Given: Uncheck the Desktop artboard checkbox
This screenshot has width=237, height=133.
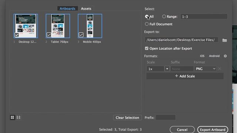Looking at the screenshot, I should click(x=17, y=35).
